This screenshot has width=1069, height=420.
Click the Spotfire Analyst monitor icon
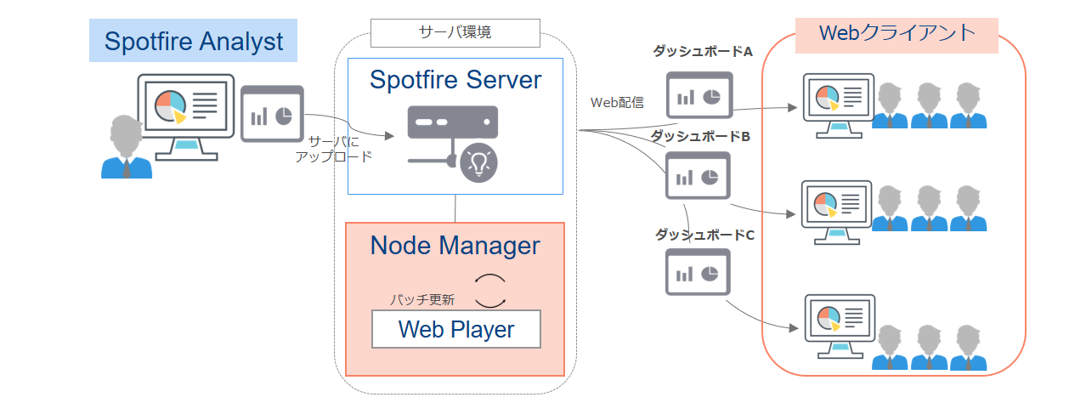187,116
